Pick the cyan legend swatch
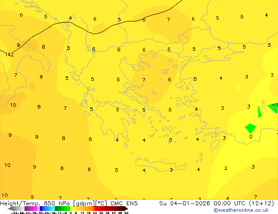 [x=53, y=208]
